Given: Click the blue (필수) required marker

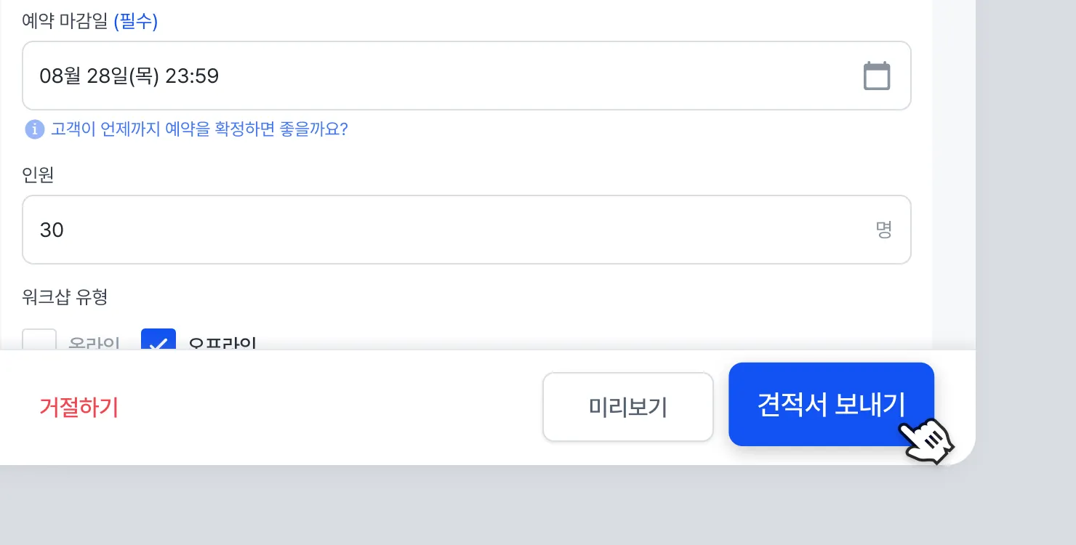Looking at the screenshot, I should click(136, 22).
